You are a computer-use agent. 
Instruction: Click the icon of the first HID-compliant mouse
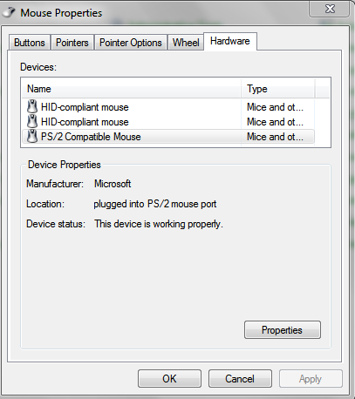32,107
